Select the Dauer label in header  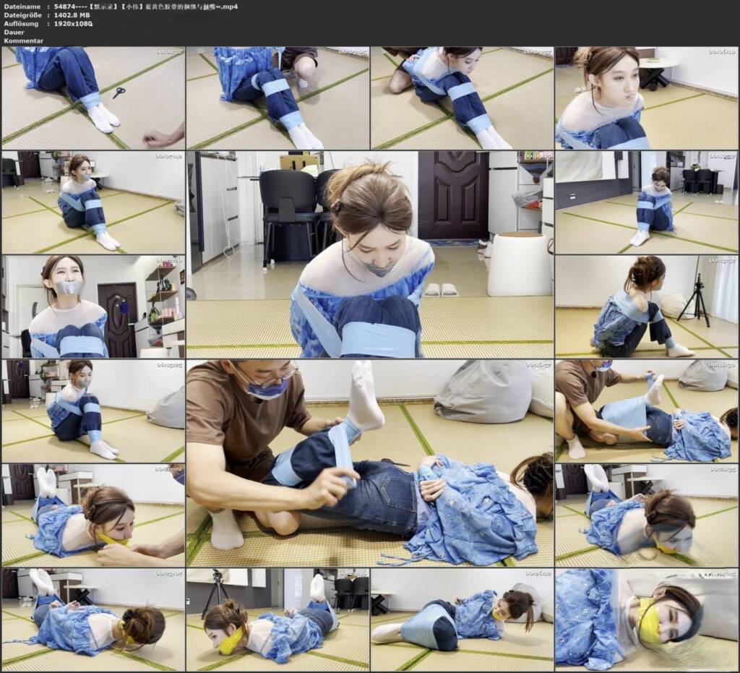[14, 32]
